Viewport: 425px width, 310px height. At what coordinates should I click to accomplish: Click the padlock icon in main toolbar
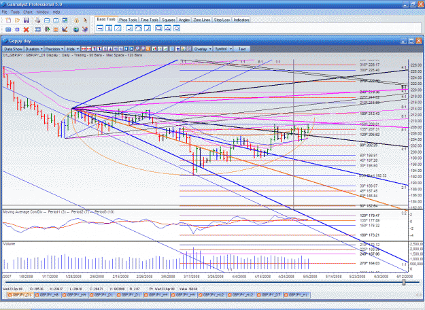pyautogui.click(x=76, y=20)
